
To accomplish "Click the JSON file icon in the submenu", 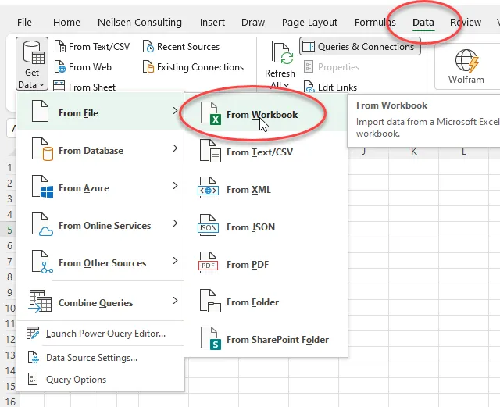I will (x=209, y=225).
